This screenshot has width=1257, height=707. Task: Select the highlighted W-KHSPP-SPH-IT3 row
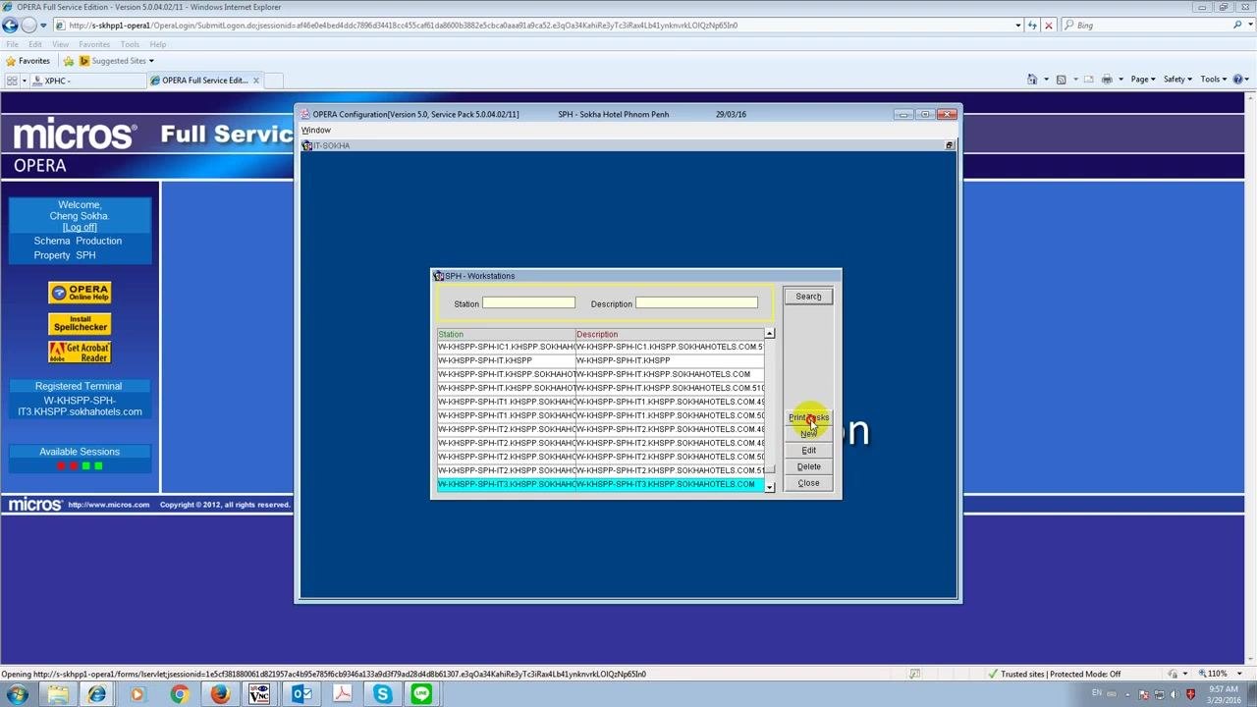coord(600,484)
